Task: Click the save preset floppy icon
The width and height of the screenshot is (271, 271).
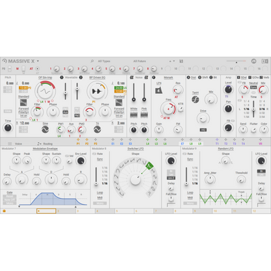Action: pos(181,61)
